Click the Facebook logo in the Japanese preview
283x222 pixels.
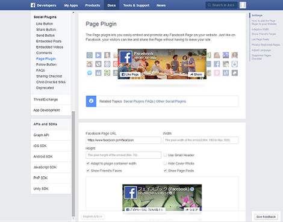[x=131, y=193]
